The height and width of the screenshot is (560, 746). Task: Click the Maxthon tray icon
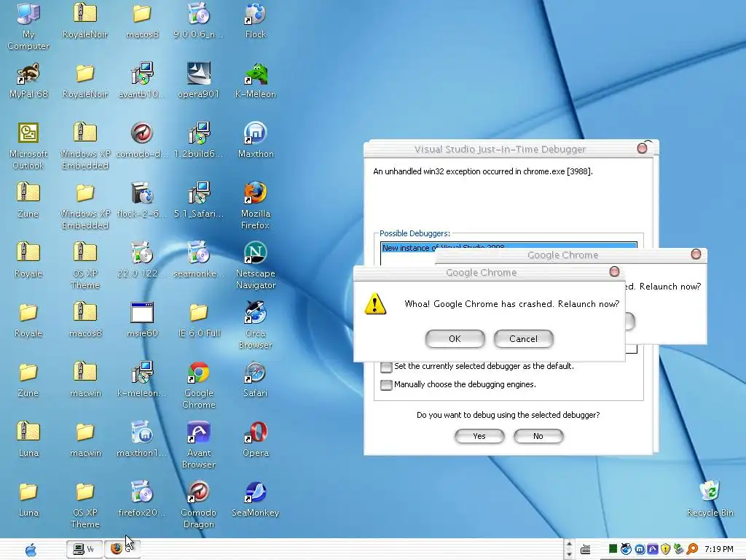640,550
